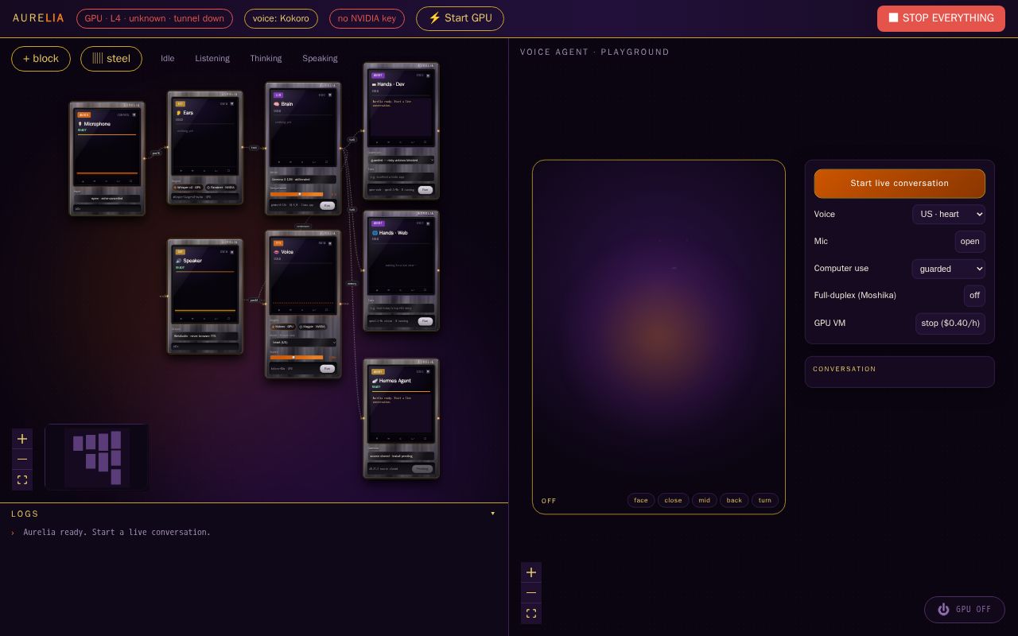Click the Hermes Agent wing icon
Screen dimensions: 1018x636
click(375, 381)
